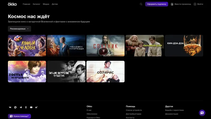Open the Спутник movie card
The height and width of the screenshot is (119, 211).
coord(105,45)
